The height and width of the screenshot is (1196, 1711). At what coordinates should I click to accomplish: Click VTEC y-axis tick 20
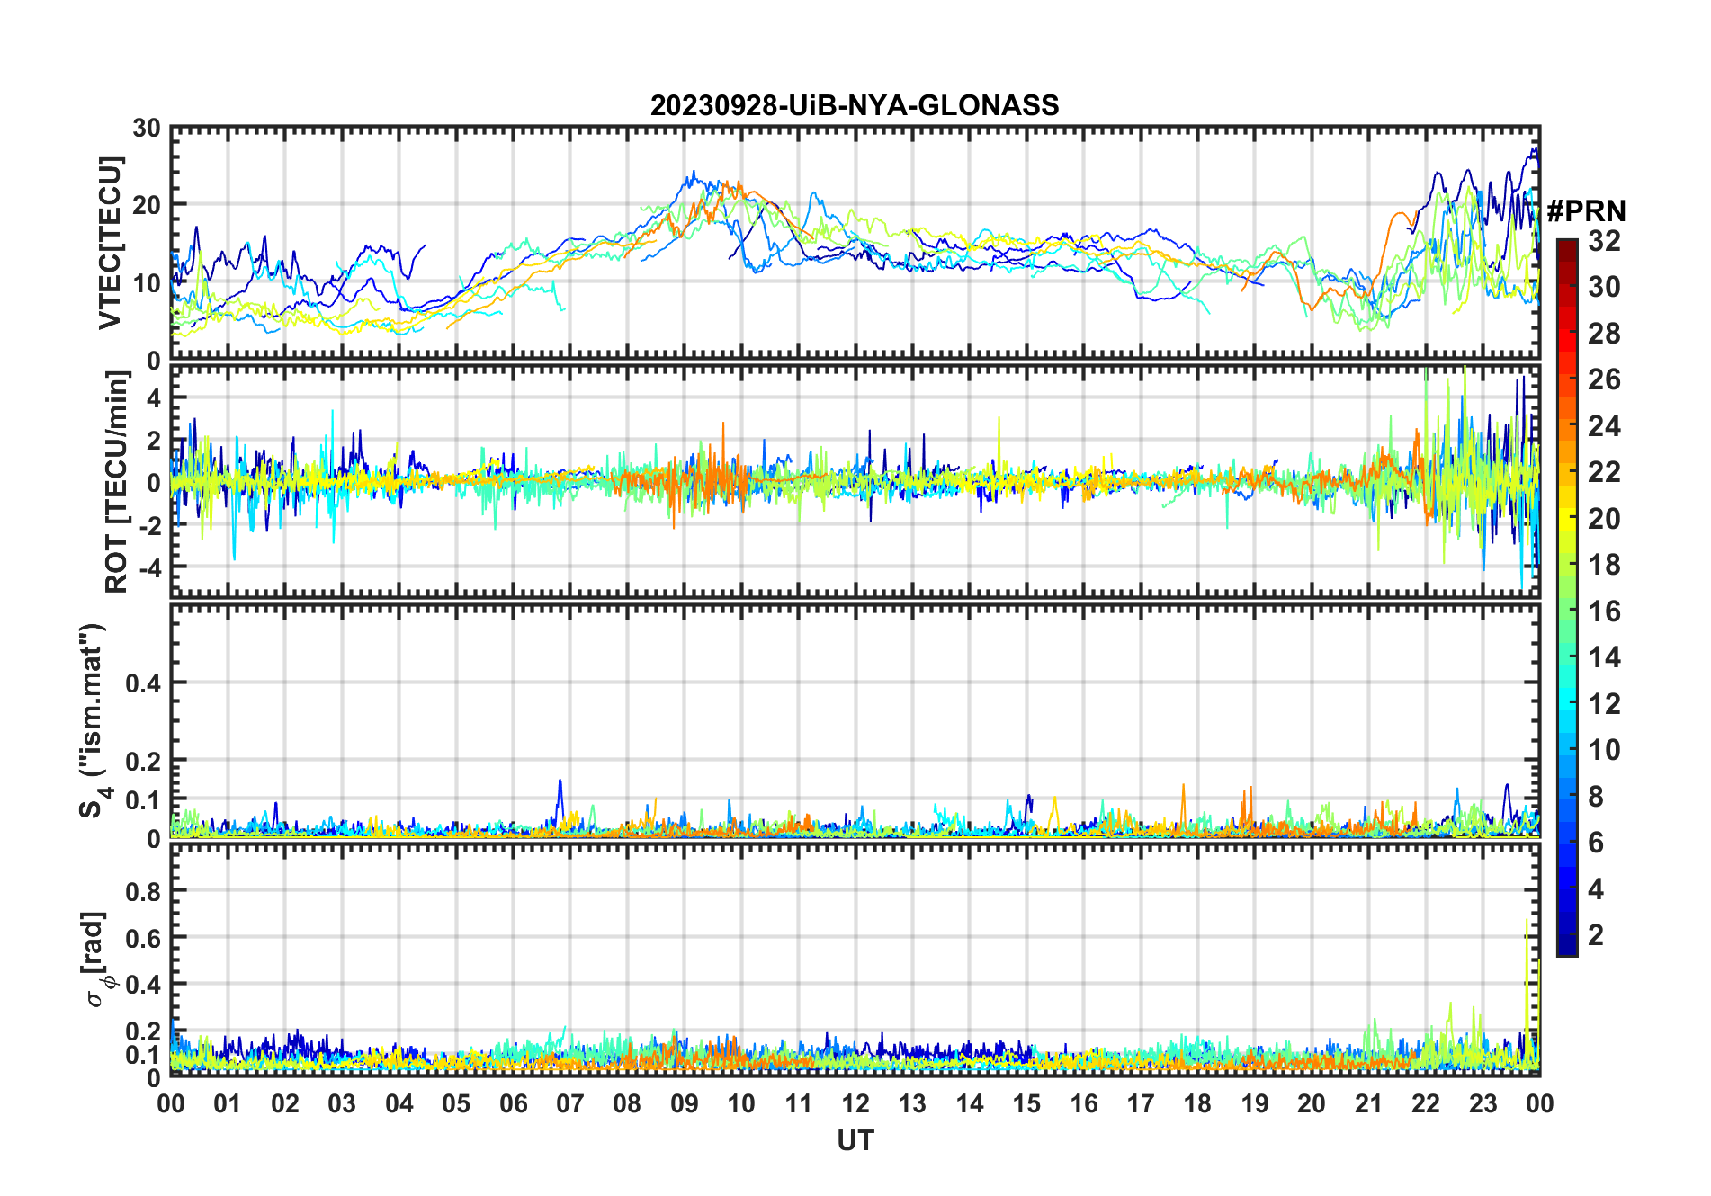point(147,206)
